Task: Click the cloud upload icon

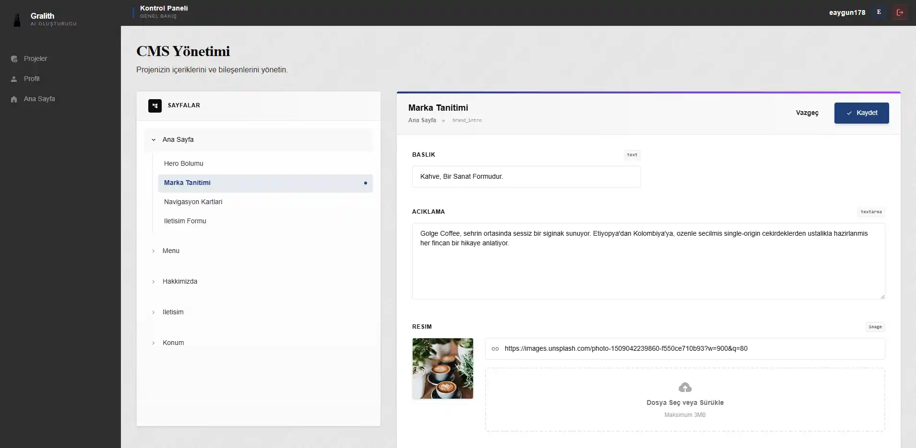Action: (x=685, y=387)
